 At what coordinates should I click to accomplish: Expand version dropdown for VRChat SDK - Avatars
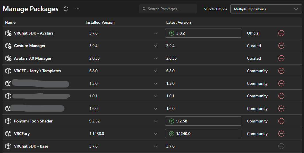coord(156,33)
